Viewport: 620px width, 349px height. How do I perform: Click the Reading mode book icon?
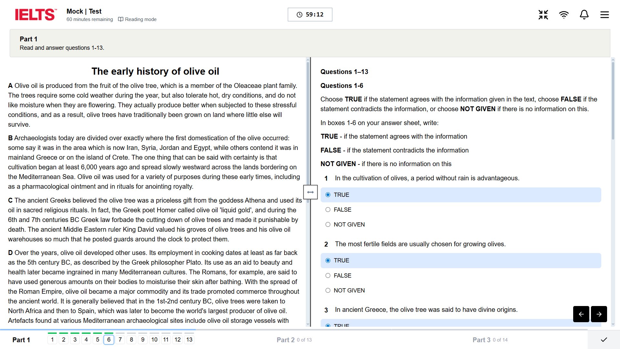coord(121,19)
